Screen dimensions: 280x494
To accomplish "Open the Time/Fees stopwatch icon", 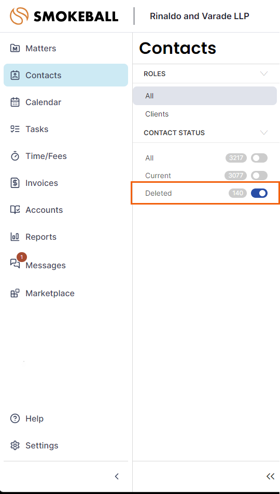I will (15, 156).
